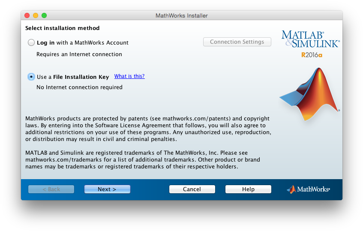Click the R2016a release label

tap(312, 55)
